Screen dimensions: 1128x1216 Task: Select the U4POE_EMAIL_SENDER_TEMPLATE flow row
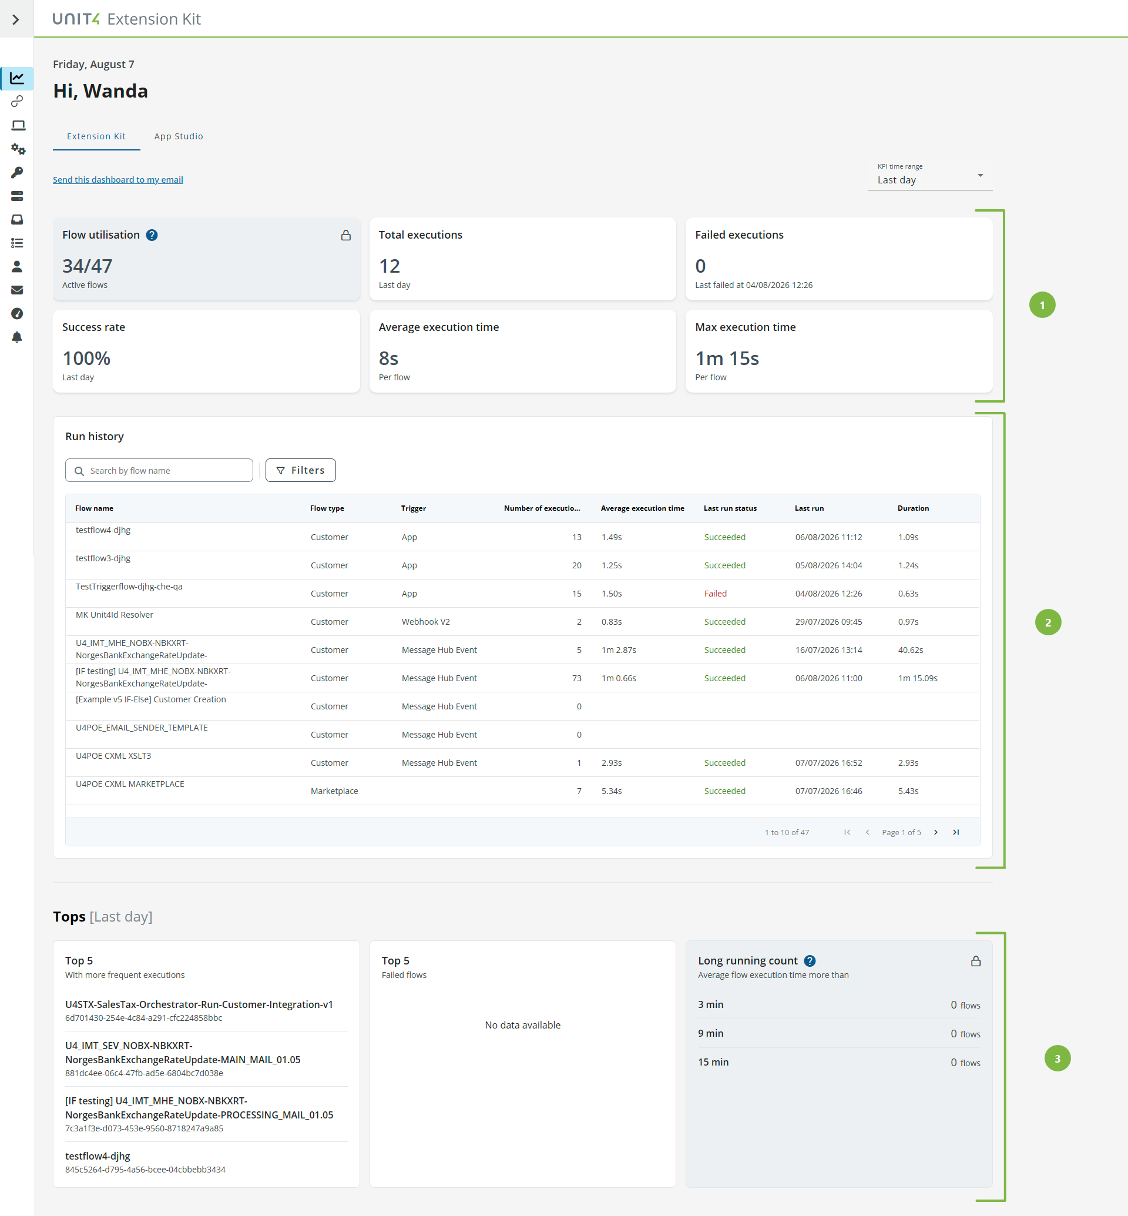(522, 734)
